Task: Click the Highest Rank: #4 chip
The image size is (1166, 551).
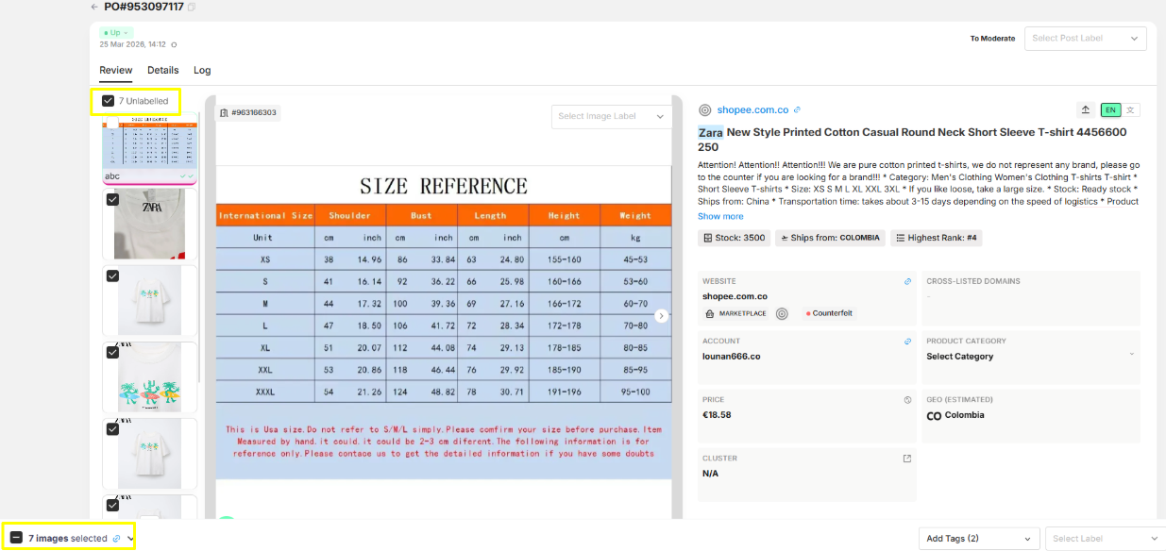Action: tap(937, 238)
